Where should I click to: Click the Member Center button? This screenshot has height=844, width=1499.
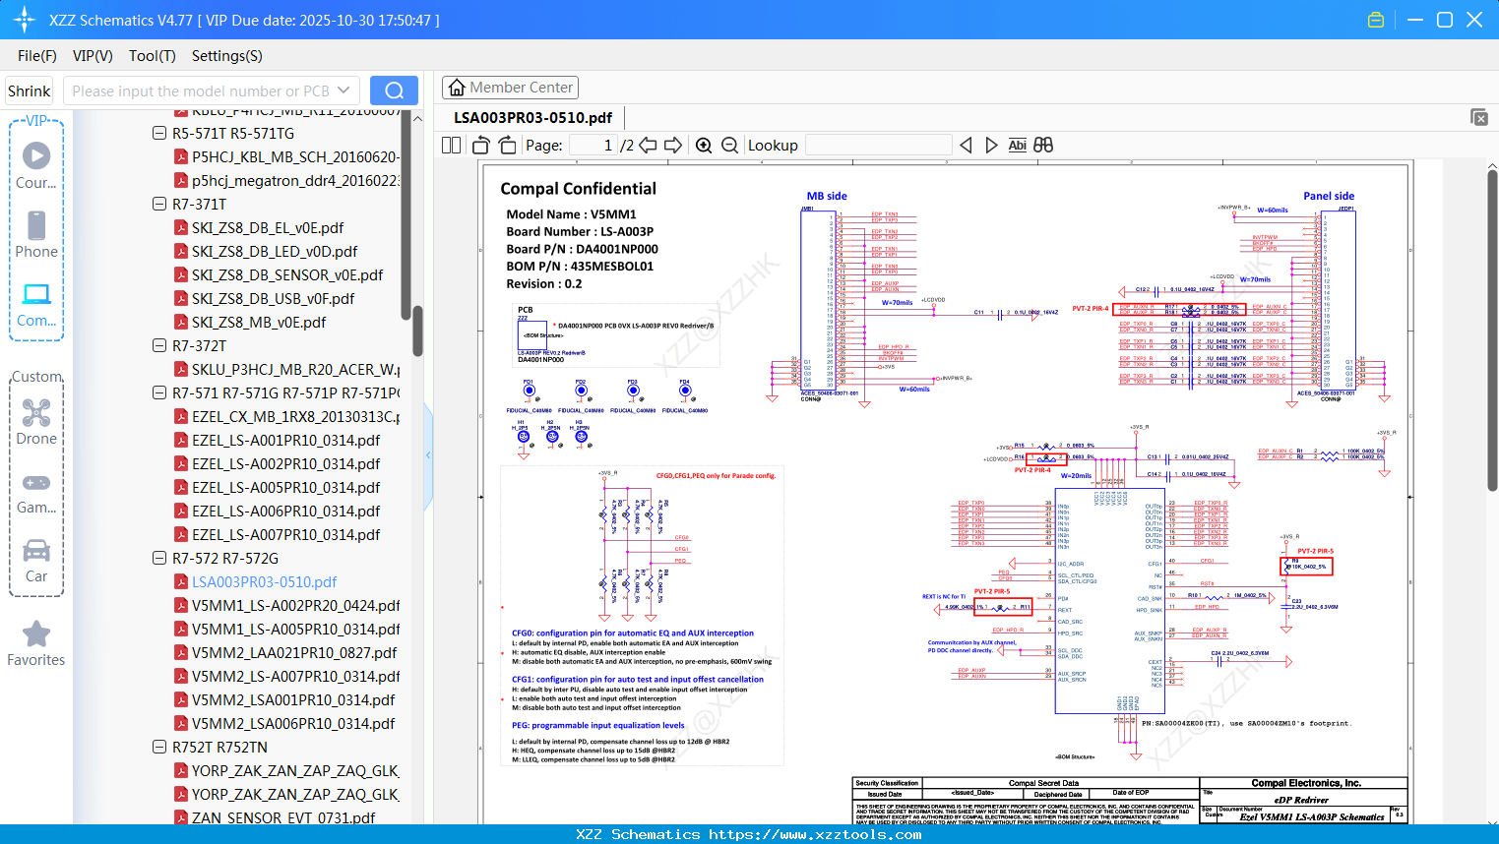[x=510, y=88]
